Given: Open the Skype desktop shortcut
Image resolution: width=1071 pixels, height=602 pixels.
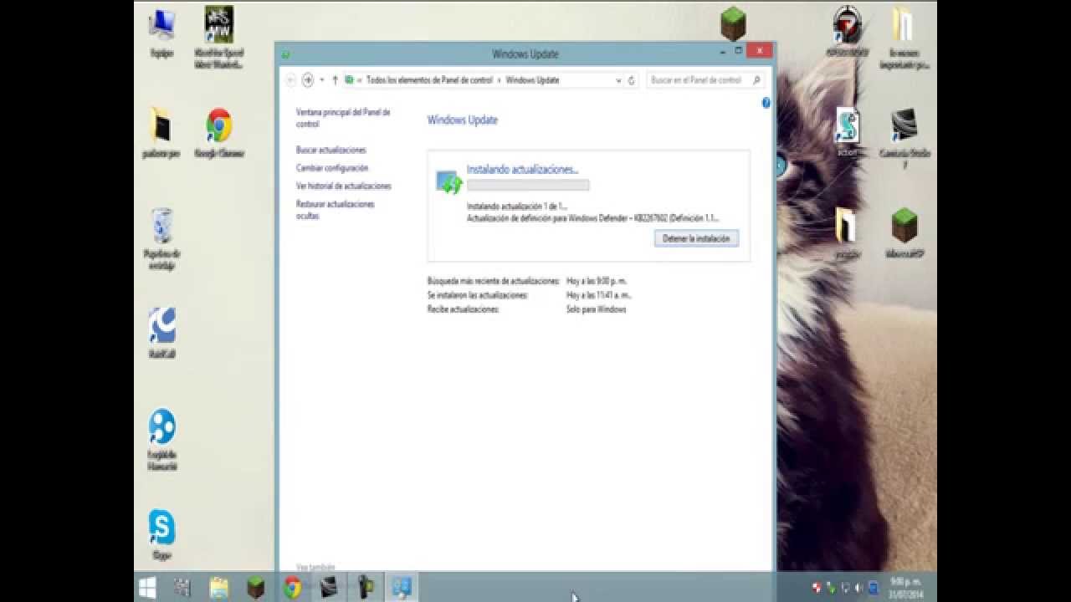Looking at the screenshot, I should pos(161,533).
